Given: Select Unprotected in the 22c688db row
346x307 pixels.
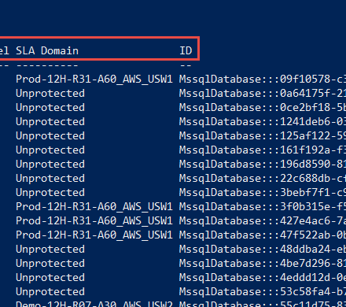Looking at the screenshot, I should point(50,178).
